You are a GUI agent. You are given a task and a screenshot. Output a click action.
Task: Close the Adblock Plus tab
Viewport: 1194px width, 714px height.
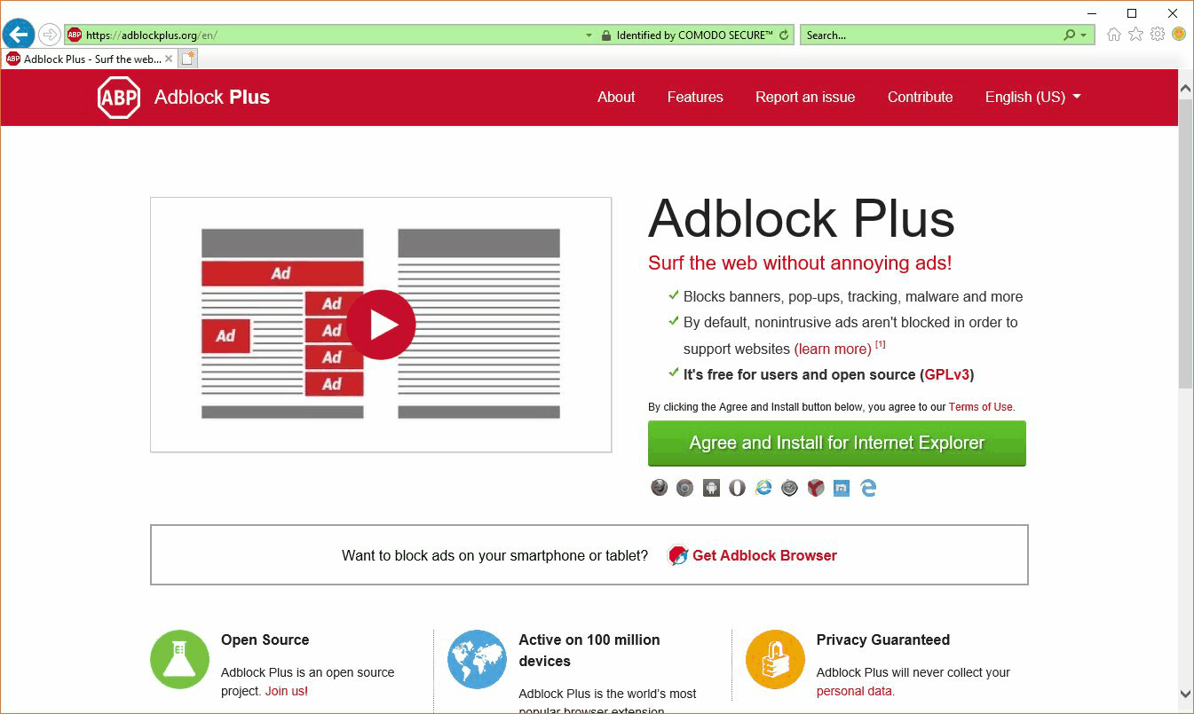click(169, 59)
